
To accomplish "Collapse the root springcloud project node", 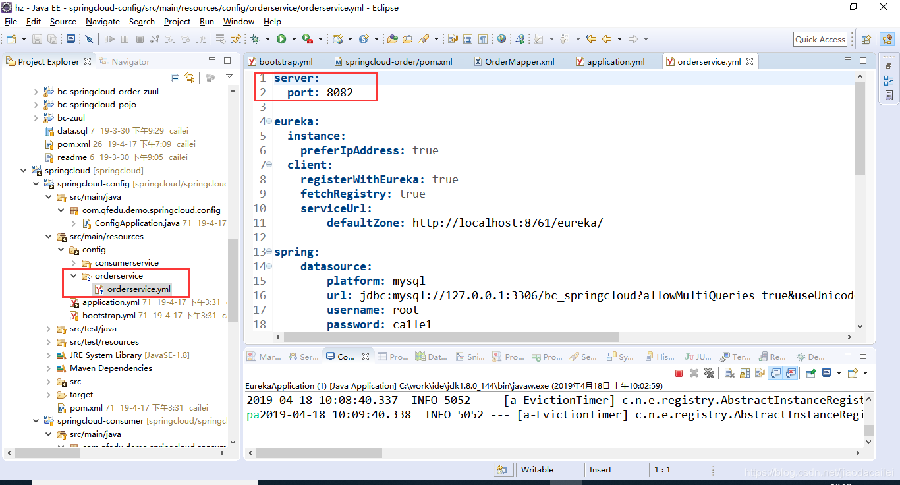I will (24, 171).
